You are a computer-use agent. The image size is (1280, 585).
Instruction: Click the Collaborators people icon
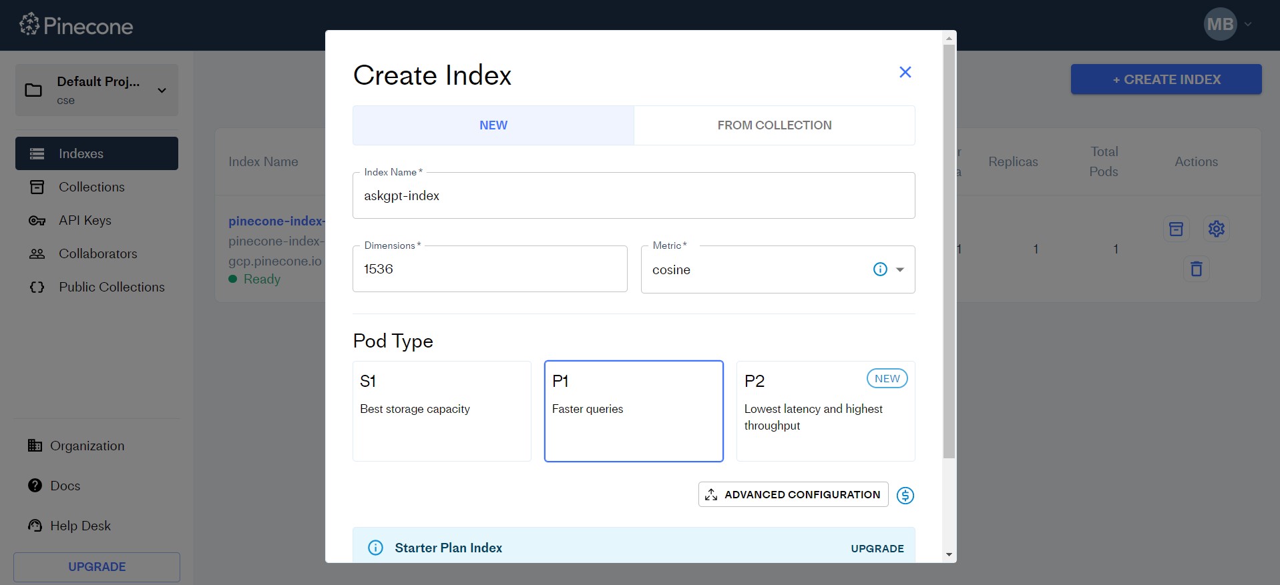click(37, 254)
